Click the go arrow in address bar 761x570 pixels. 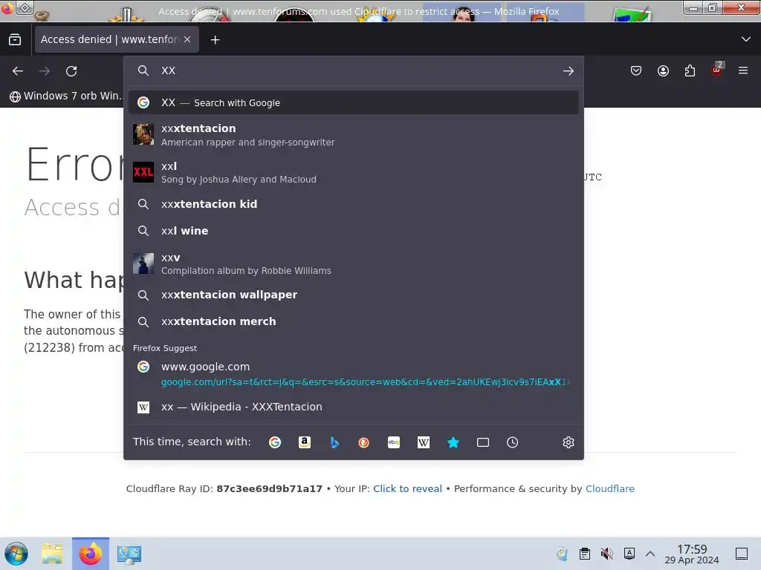[x=569, y=71]
